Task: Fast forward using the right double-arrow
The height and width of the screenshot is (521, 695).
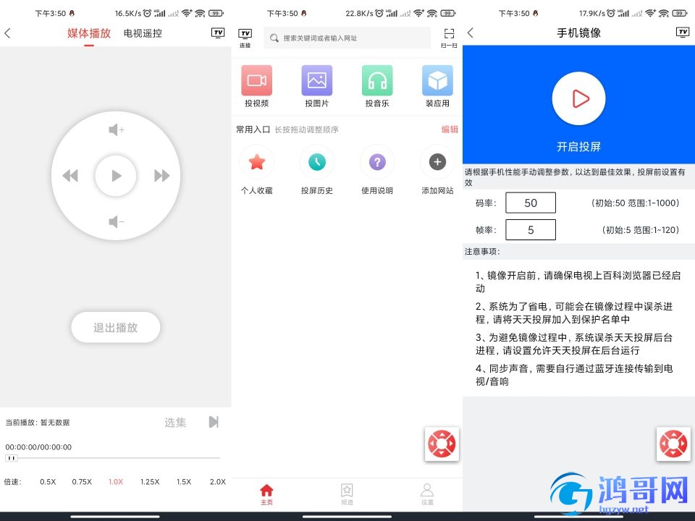Action: (x=161, y=176)
